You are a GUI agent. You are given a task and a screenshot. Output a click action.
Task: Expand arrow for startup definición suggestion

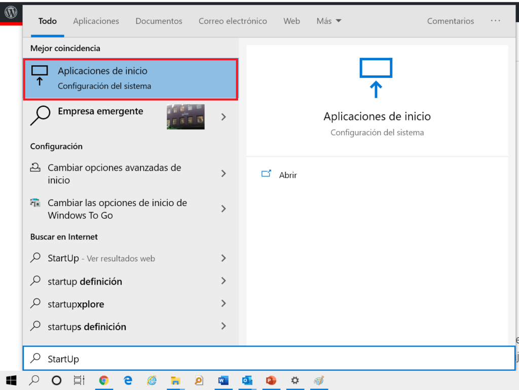click(x=224, y=281)
